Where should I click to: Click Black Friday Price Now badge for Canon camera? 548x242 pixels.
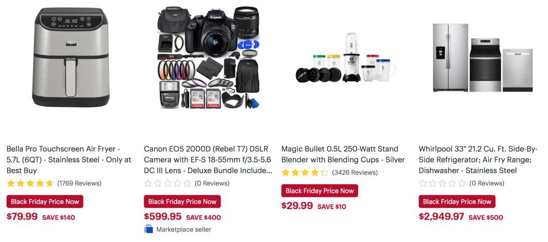pos(182,201)
